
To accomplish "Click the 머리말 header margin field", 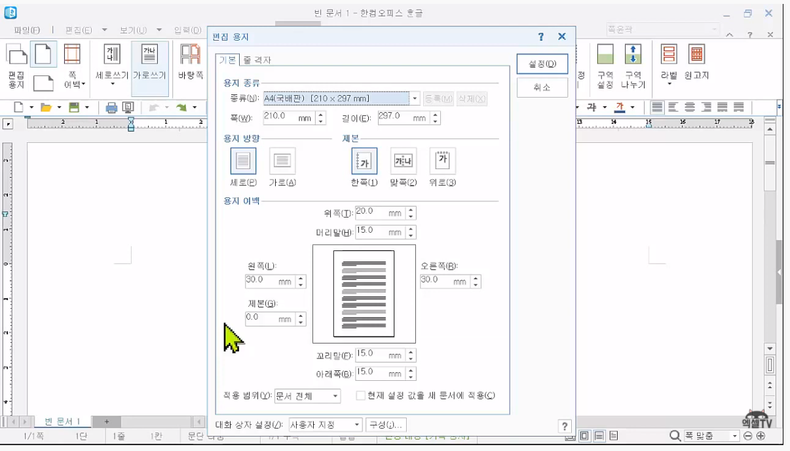I will (380, 232).
